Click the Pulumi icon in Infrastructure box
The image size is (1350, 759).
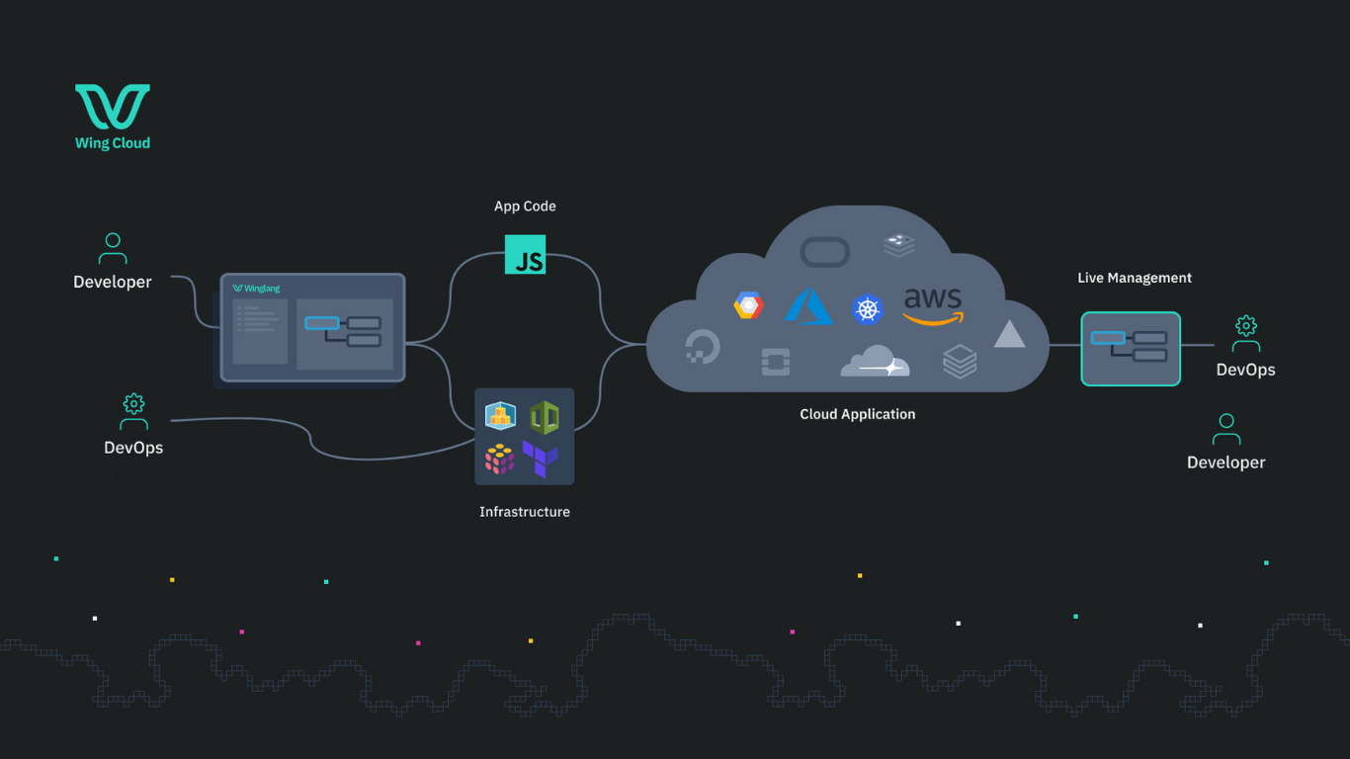500,459
